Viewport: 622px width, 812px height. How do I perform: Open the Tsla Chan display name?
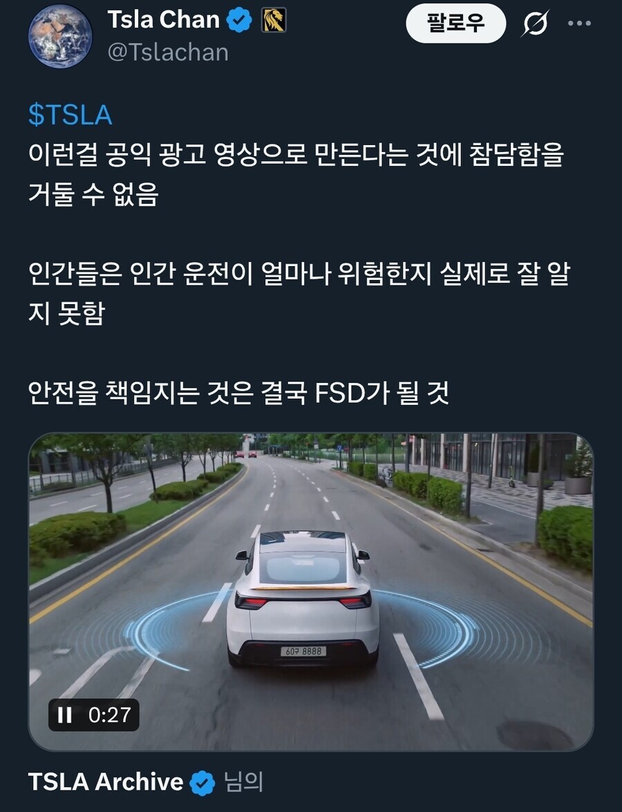click(164, 19)
